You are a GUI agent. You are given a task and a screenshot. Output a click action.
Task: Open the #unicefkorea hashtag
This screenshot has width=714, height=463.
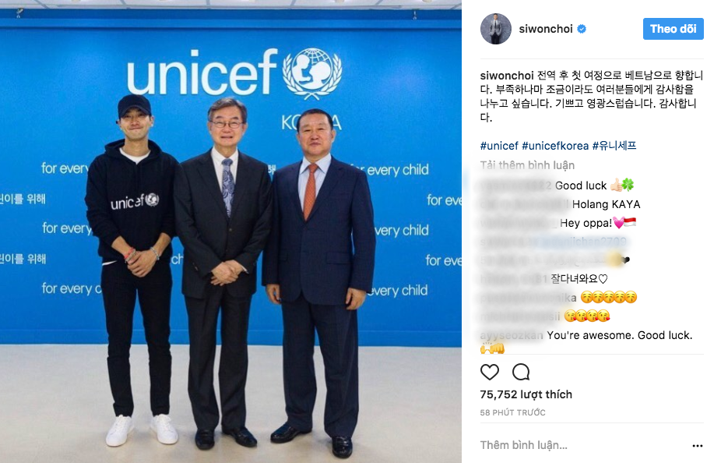[555, 146]
